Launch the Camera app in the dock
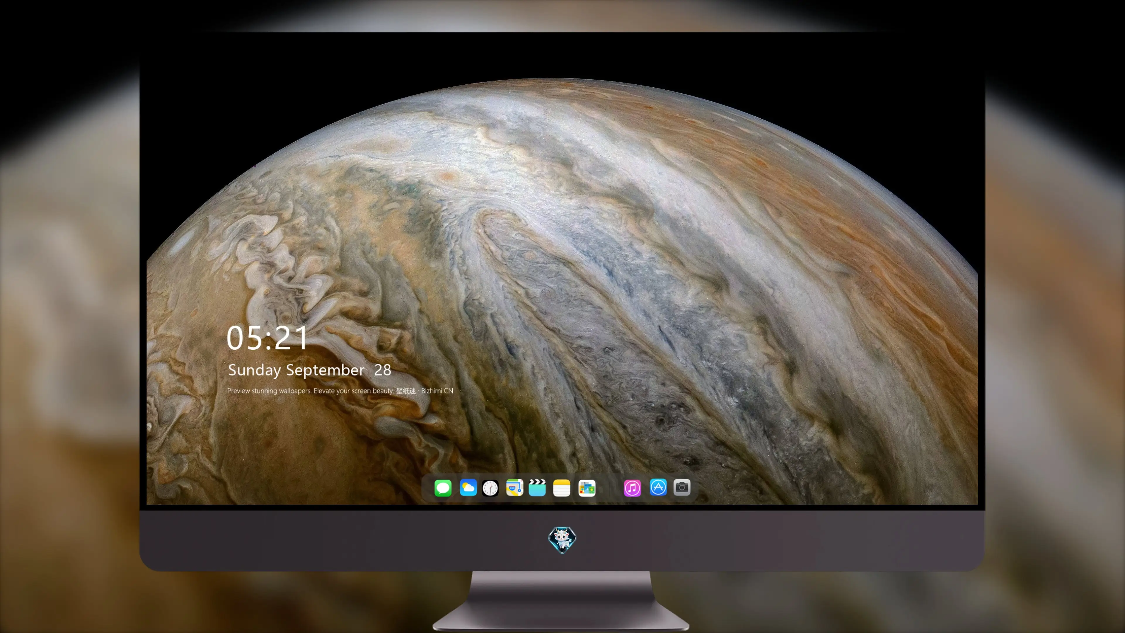Viewport: 1125px width, 633px height. (x=682, y=487)
